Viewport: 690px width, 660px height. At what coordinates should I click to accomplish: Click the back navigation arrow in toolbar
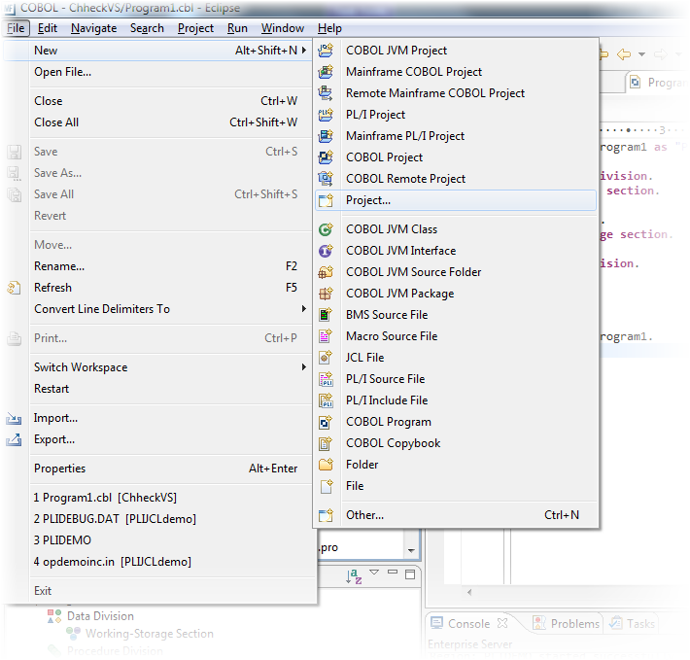pyautogui.click(x=624, y=54)
